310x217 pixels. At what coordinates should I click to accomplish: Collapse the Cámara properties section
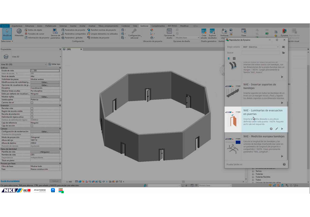click(60, 129)
